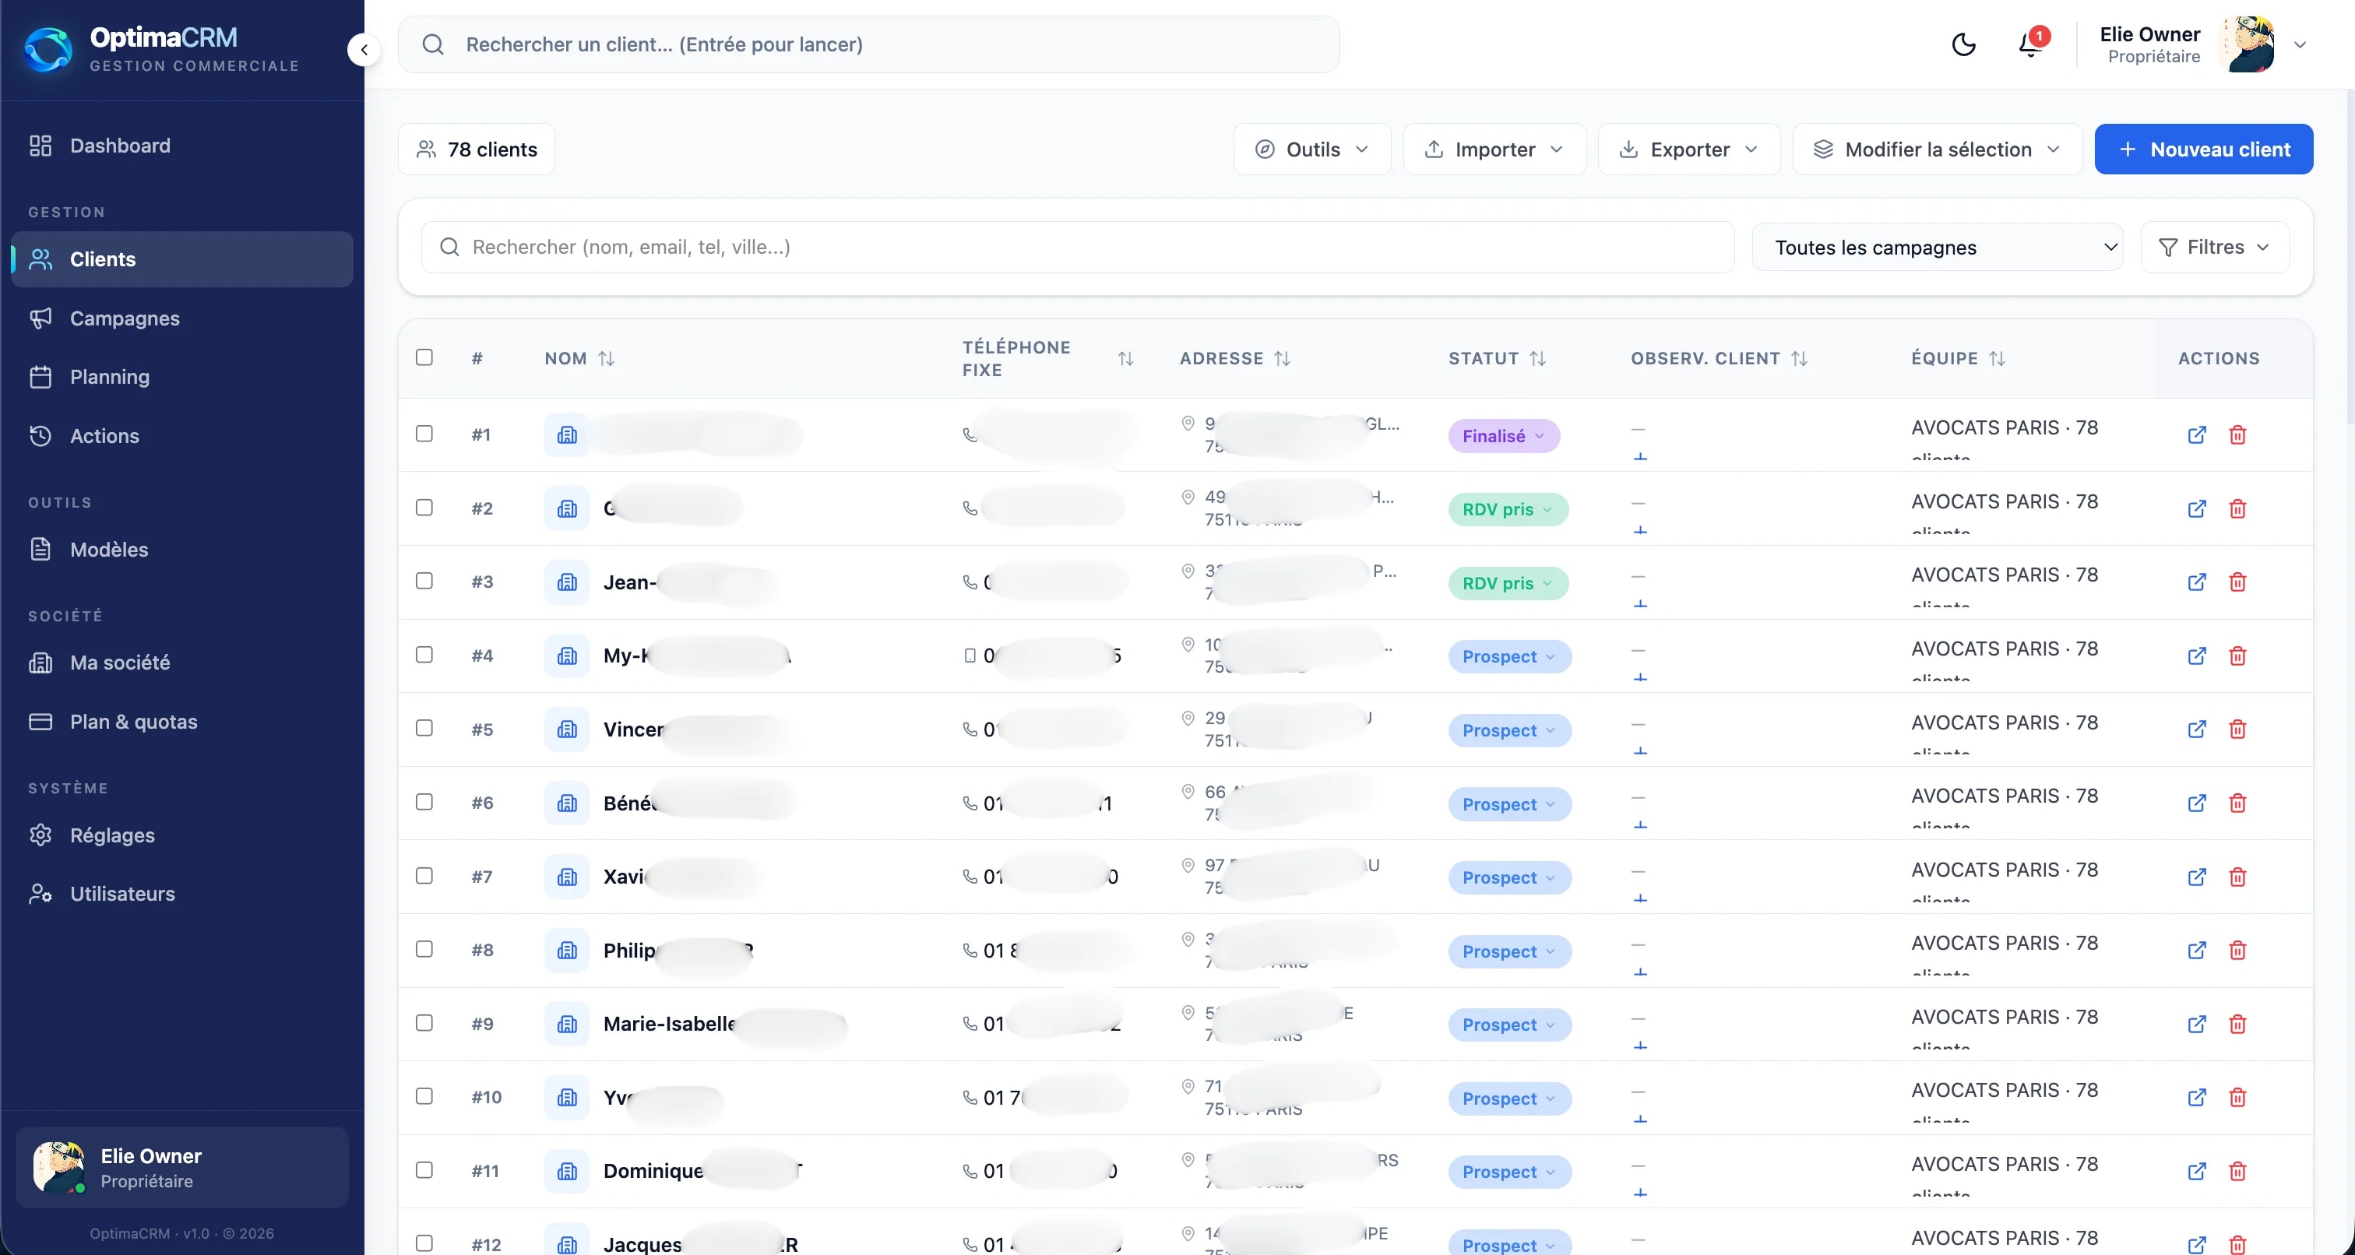Open notifications bell icon

tap(2030, 44)
